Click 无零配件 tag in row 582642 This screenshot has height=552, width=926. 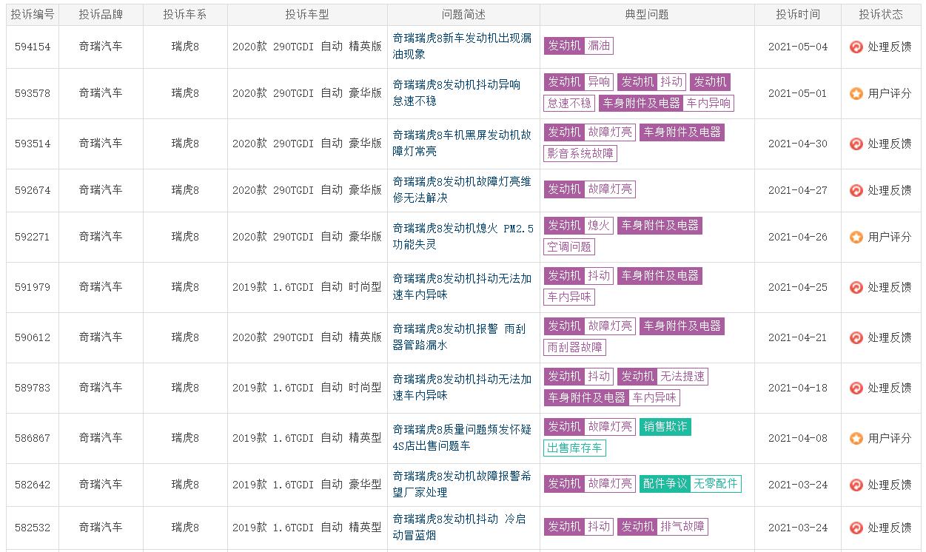click(x=716, y=483)
